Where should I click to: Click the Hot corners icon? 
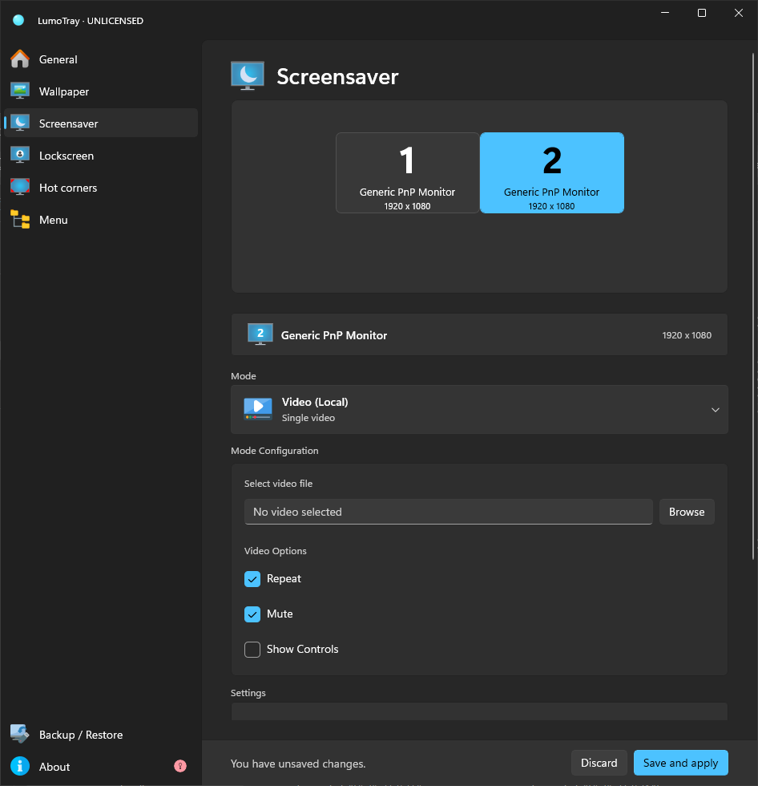[20, 188]
